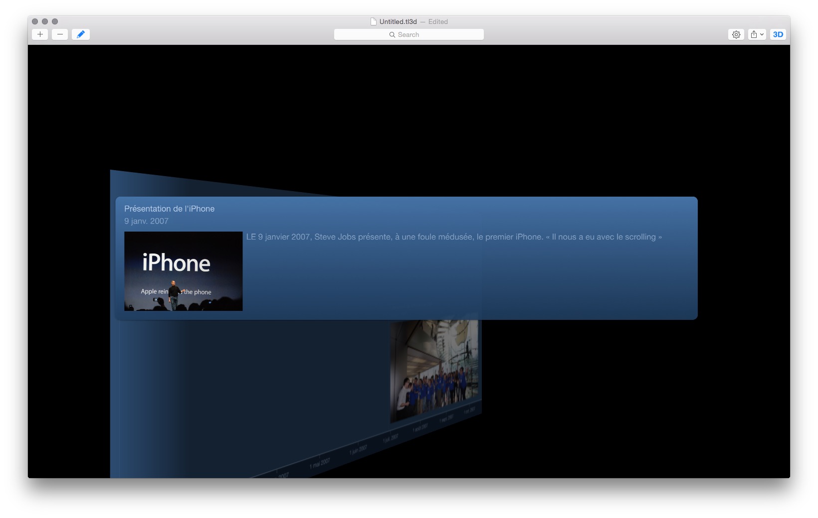Click the Présentation de l'iPhone event title
Screen dimensions: 818x518
170,209
